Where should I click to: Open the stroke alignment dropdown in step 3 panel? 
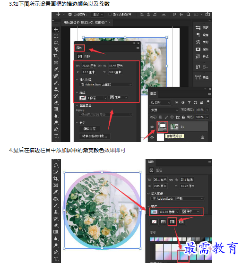tap(119, 97)
